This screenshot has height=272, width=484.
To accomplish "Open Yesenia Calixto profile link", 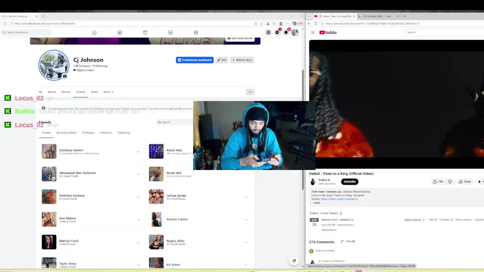I will 177,219.
